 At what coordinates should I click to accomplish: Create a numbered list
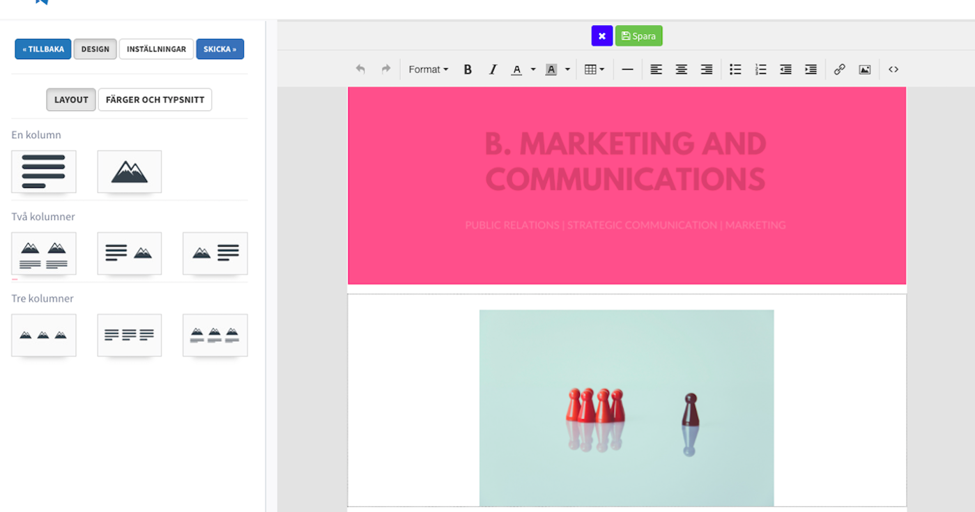pos(760,70)
